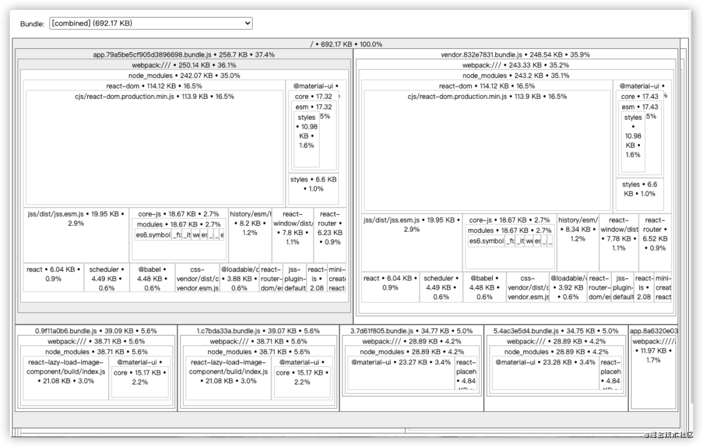Click node_modules 243.2 KB block

click(x=516, y=75)
